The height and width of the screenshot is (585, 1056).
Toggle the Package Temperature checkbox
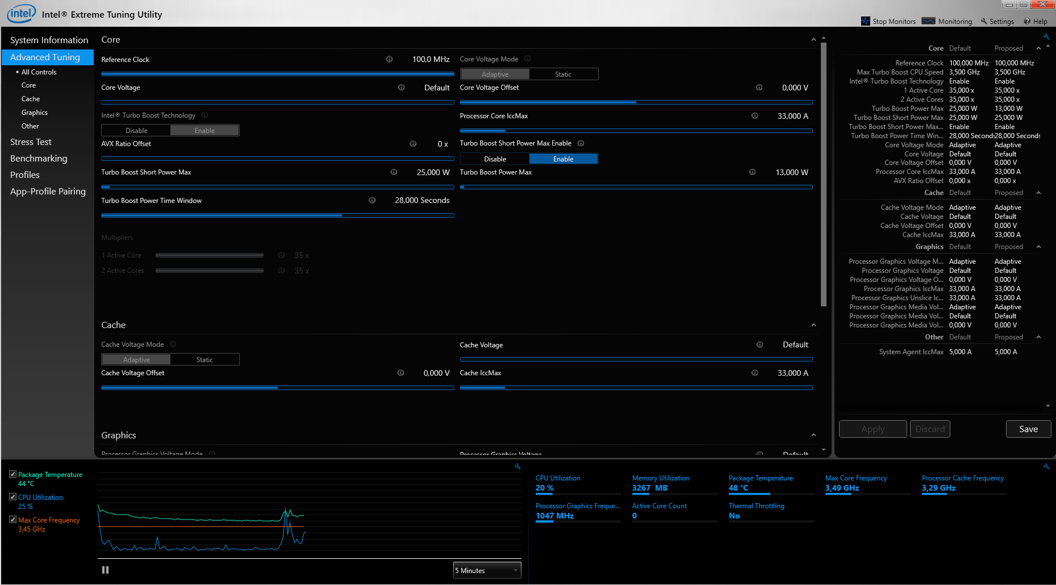pos(12,474)
